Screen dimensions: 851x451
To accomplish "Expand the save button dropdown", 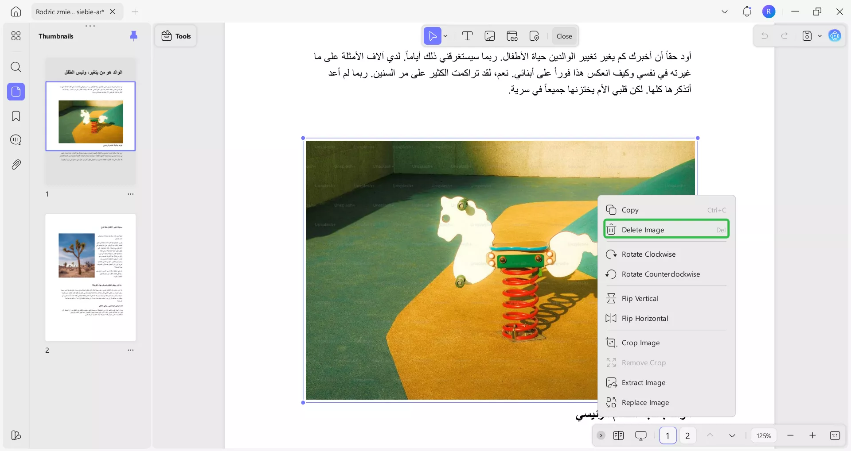I will (x=820, y=36).
